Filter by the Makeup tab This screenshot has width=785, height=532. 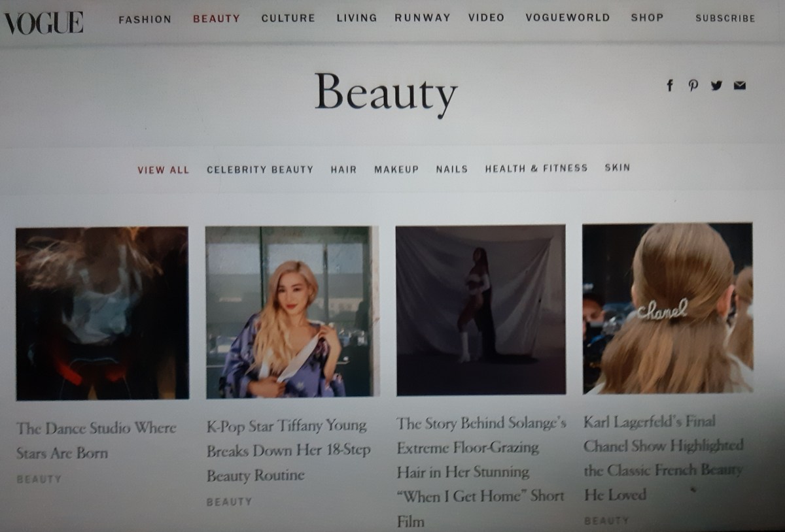point(396,169)
